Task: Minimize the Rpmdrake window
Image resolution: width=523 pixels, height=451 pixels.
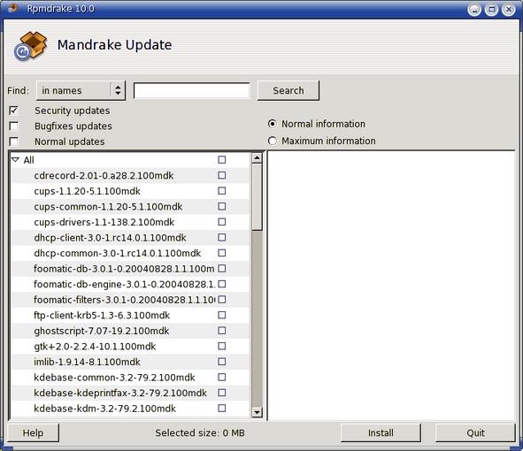Action: point(474,10)
